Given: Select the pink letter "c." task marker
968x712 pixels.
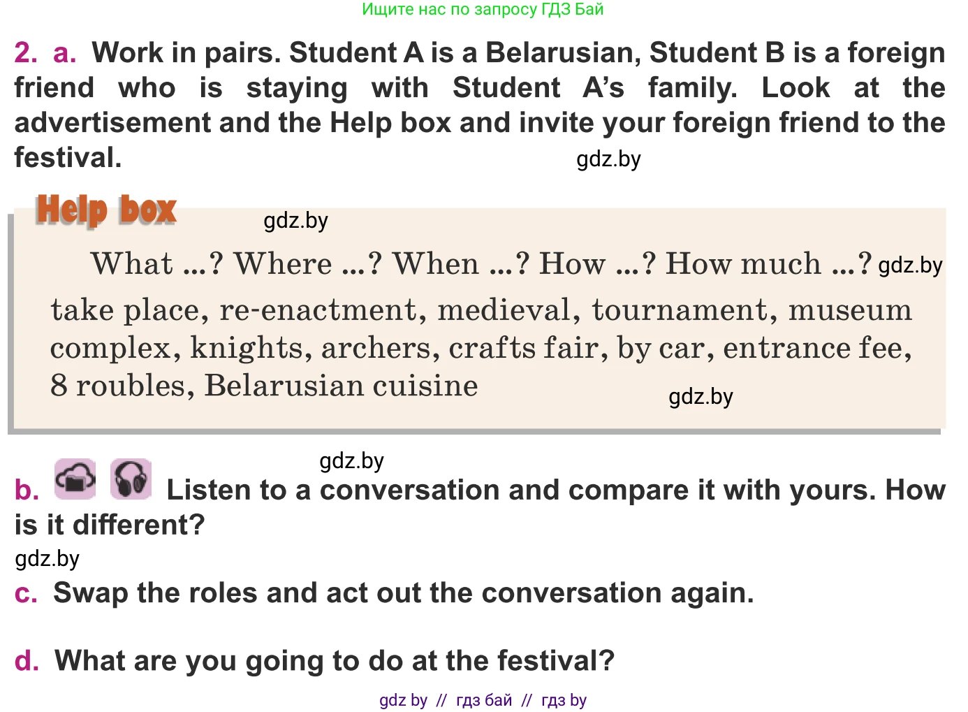Looking at the screenshot, I should pyautogui.click(x=26, y=593).
